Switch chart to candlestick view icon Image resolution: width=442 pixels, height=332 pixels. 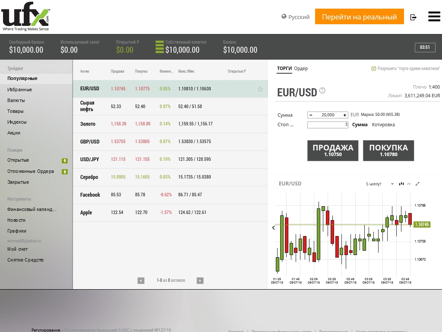pyautogui.click(x=401, y=184)
